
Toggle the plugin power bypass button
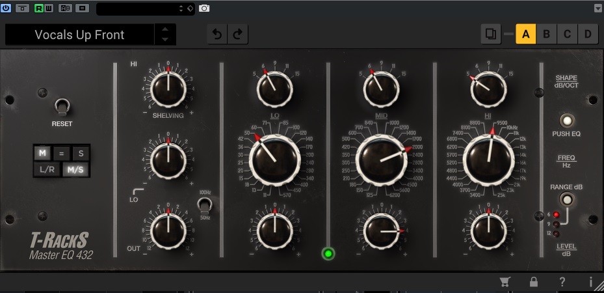[6, 8]
